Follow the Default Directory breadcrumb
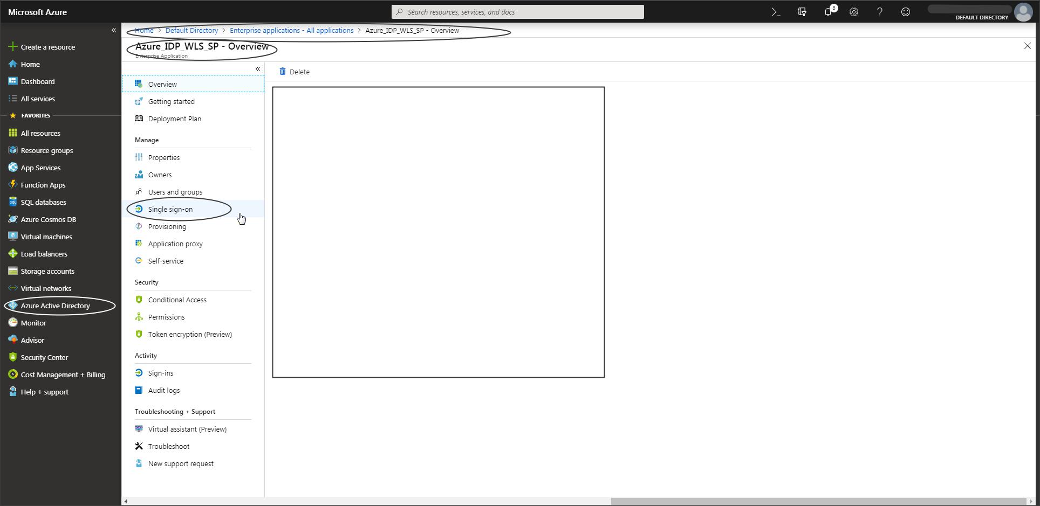The image size is (1040, 506). click(x=191, y=30)
